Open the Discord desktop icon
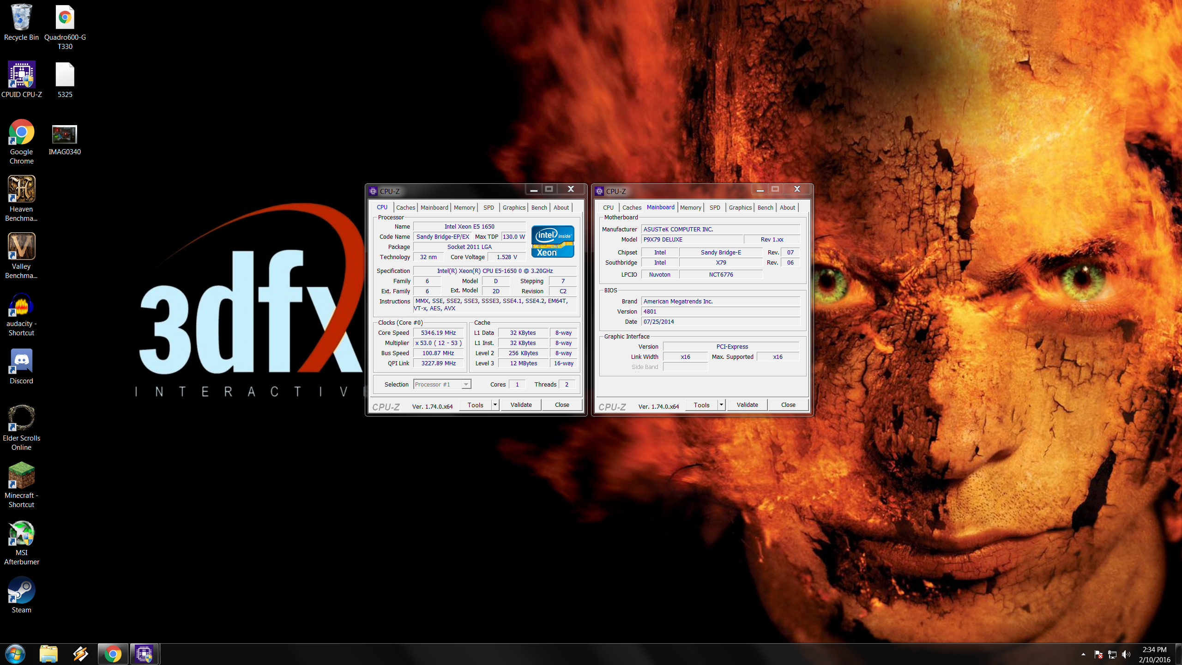1182x665 pixels. [21, 366]
